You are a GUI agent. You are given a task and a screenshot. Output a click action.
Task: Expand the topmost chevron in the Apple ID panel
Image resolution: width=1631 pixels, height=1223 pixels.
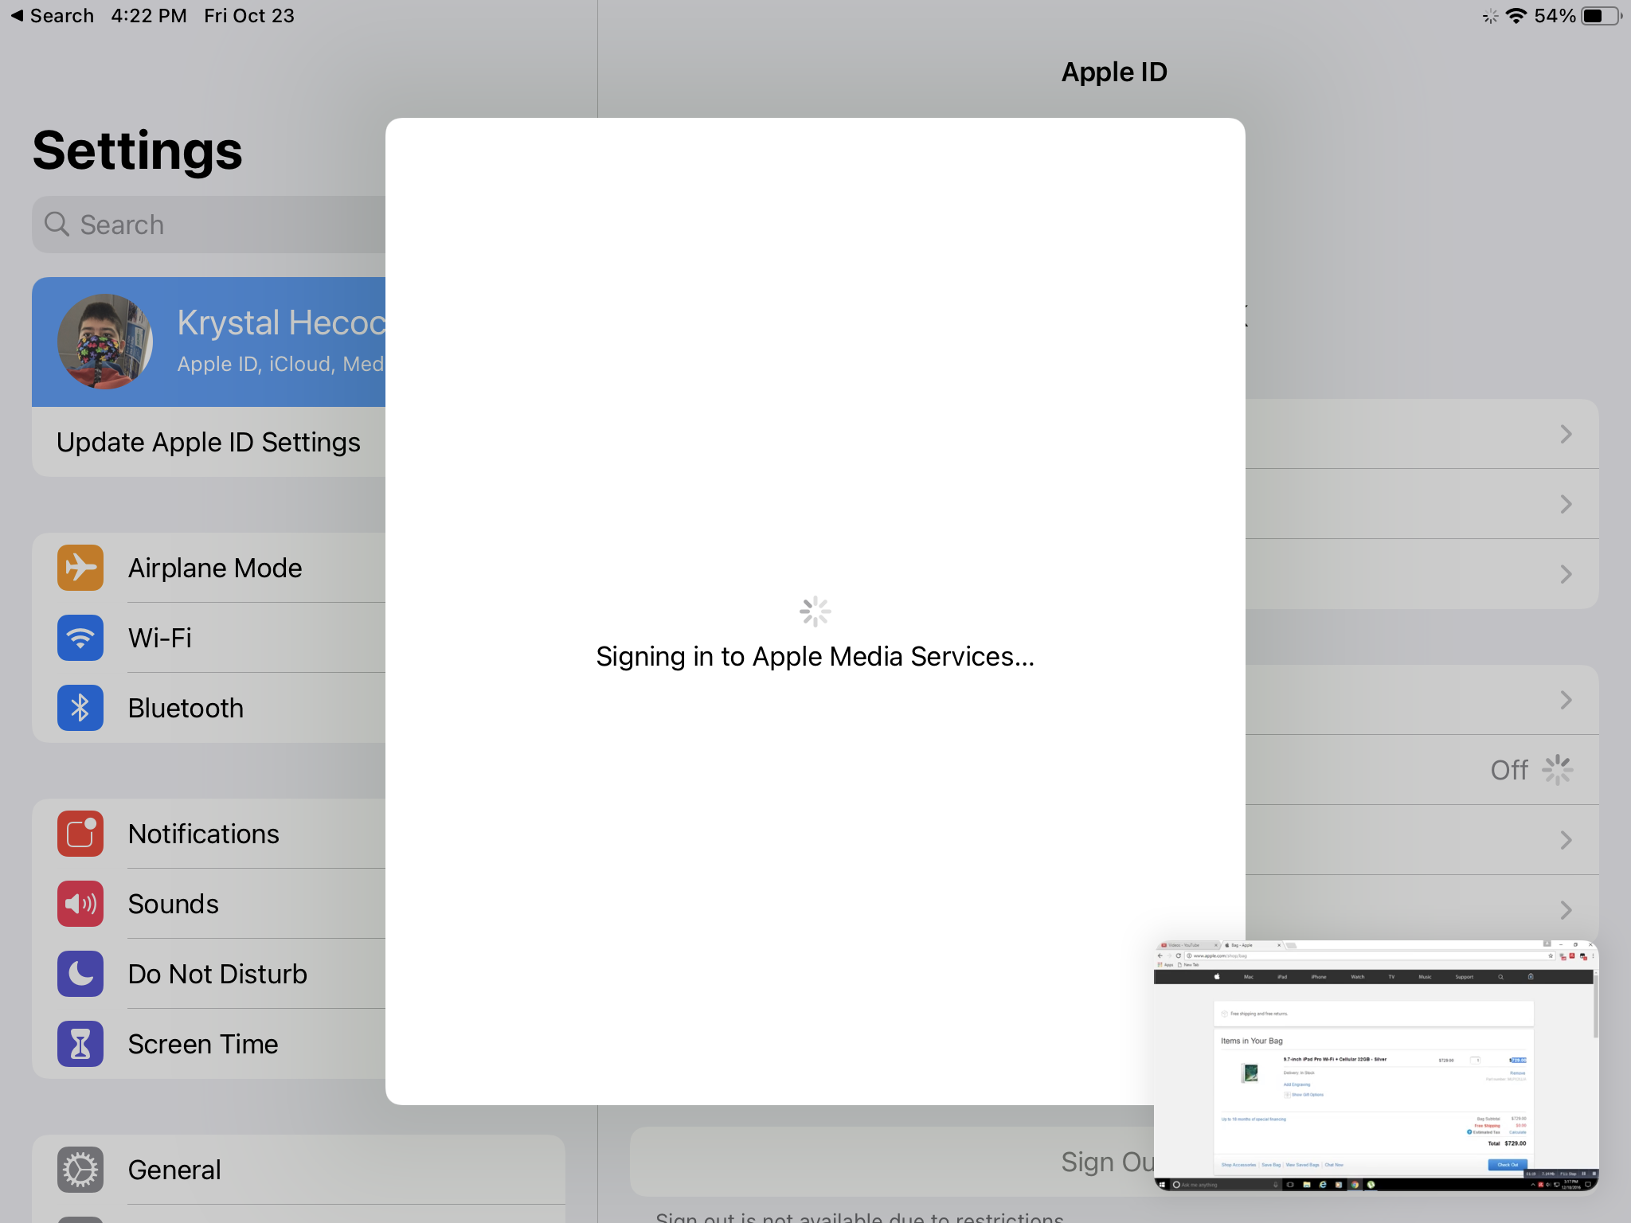point(1566,434)
